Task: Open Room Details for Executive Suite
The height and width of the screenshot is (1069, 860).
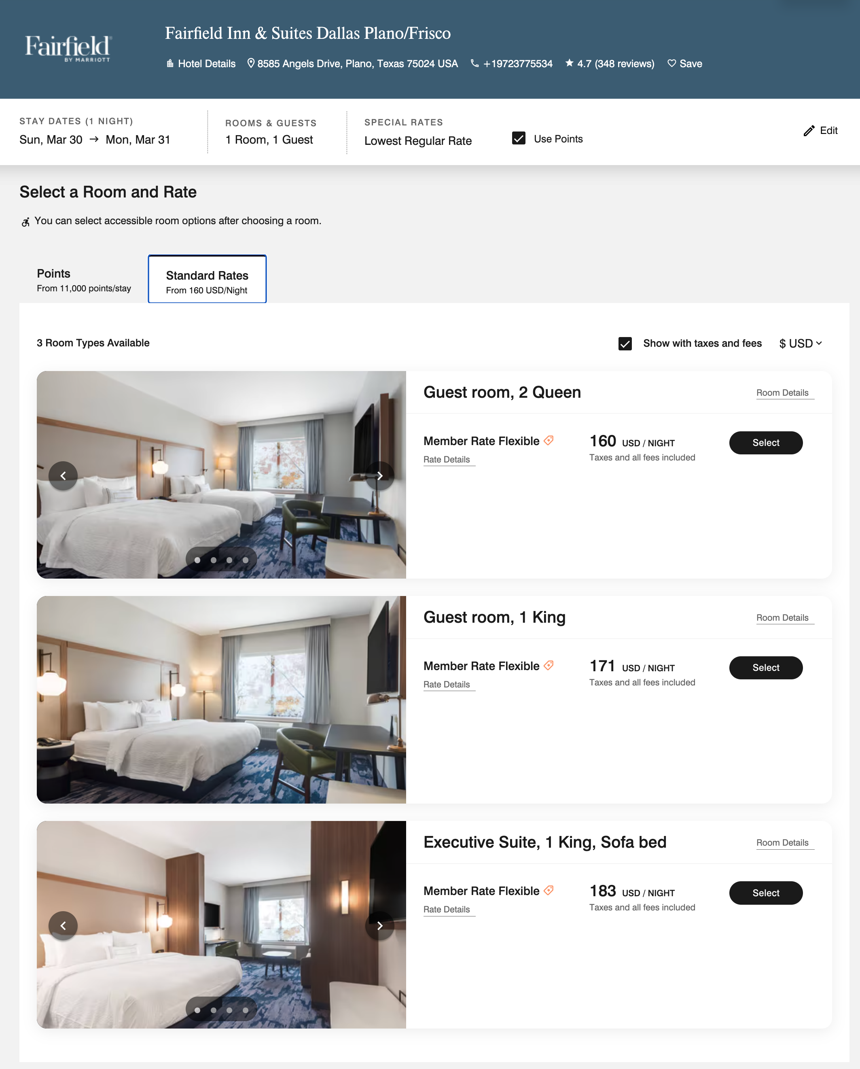Action: (782, 842)
